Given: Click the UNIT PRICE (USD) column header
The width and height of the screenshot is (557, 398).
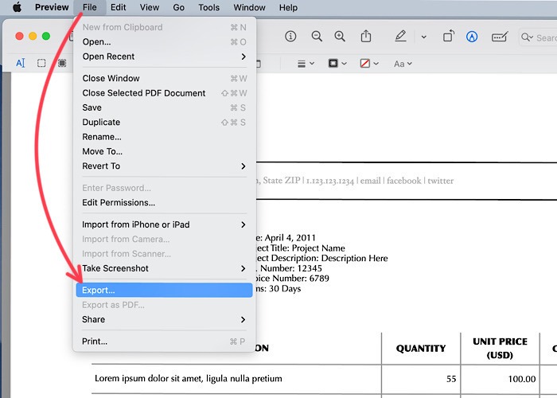Looking at the screenshot, I should pos(500,349).
